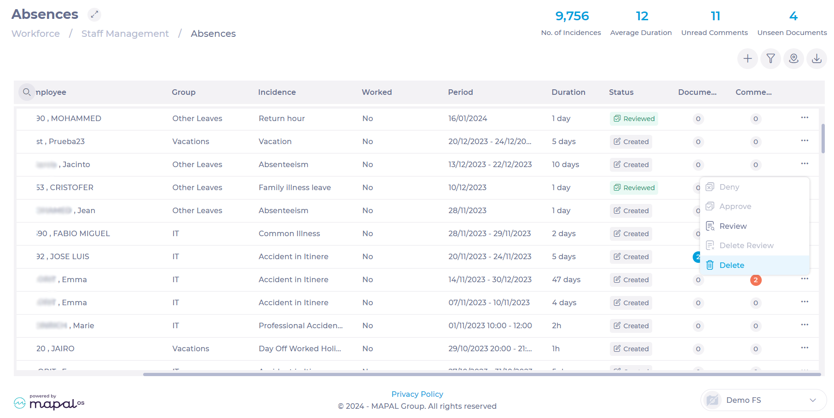Open the search magnifier in table header
The width and height of the screenshot is (834, 418).
[27, 92]
